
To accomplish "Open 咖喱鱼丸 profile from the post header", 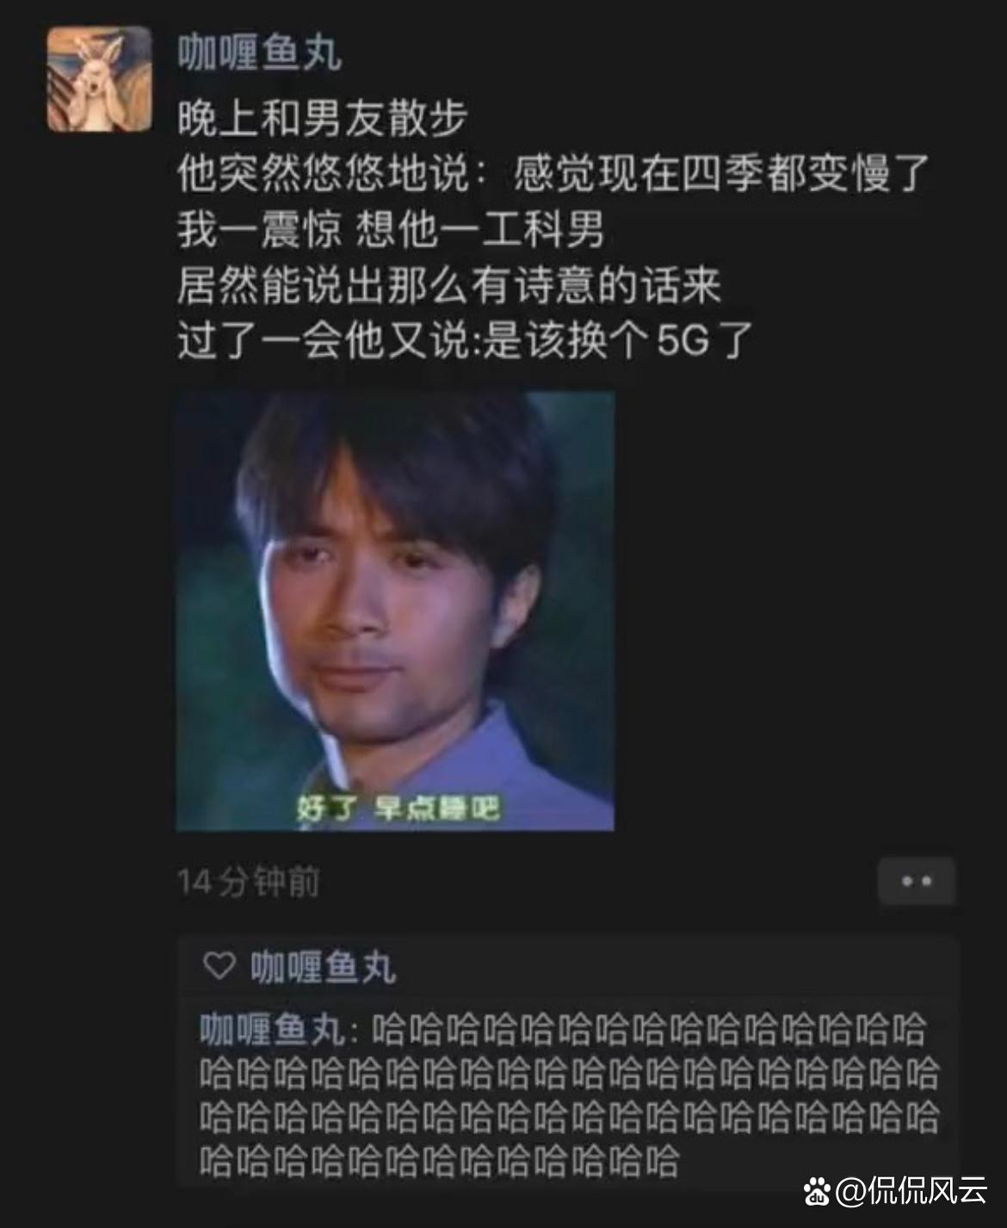I will pyautogui.click(x=260, y=53).
